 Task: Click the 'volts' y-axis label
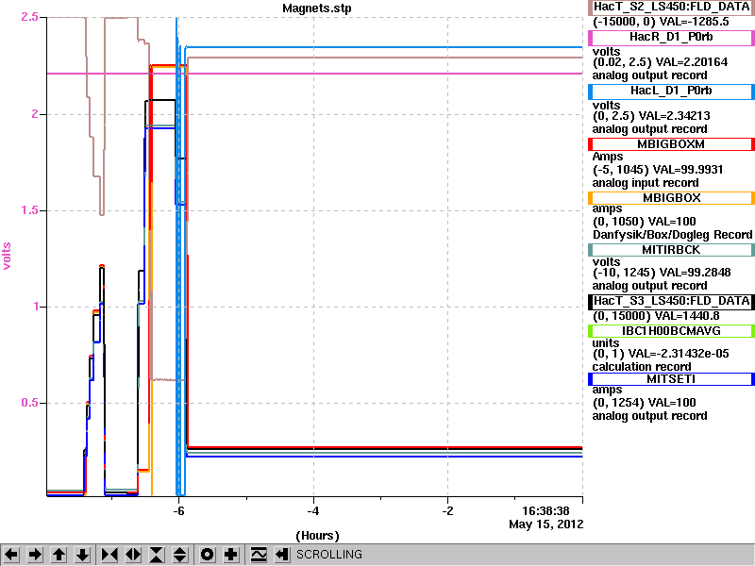coord(7,256)
